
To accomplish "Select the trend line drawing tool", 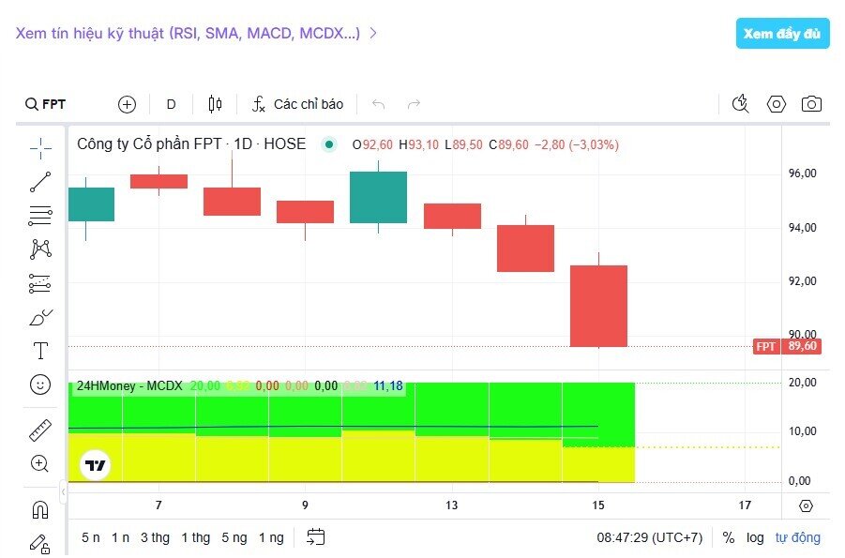I will click(x=40, y=182).
